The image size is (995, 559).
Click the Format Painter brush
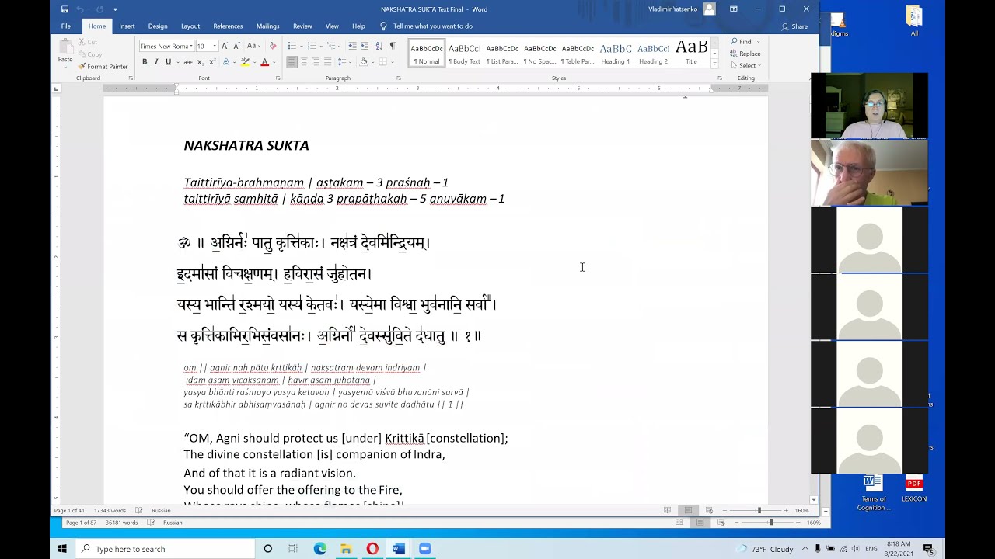pyautogui.click(x=82, y=67)
